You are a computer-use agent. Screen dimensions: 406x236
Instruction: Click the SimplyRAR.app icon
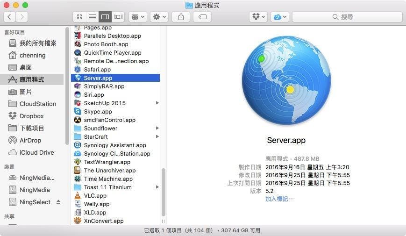click(78, 86)
